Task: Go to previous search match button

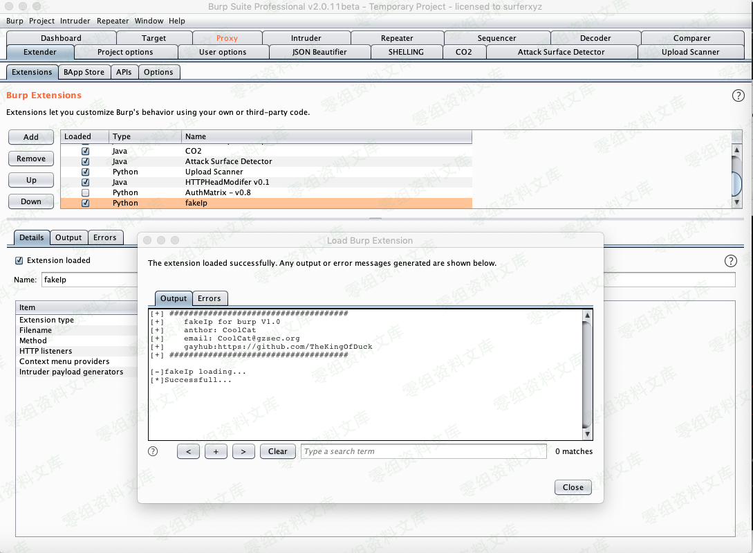Action: click(x=188, y=451)
